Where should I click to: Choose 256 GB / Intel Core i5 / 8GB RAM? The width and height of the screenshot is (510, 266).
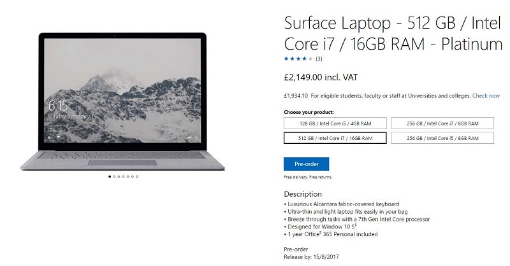[442, 138]
